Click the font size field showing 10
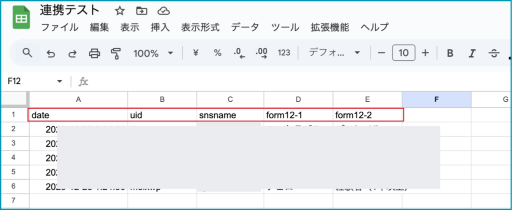 coord(403,53)
